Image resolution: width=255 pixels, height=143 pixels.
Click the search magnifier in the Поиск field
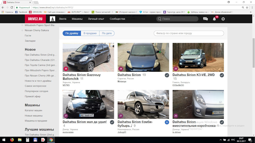coord(160,19)
